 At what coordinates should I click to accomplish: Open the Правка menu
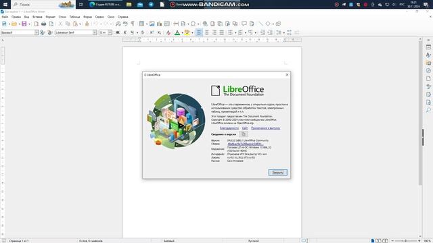click(16, 17)
